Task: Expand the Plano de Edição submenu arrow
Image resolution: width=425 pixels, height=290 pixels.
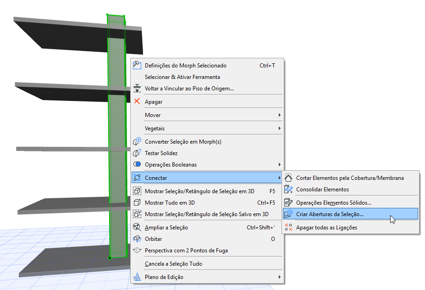Action: tap(280, 277)
